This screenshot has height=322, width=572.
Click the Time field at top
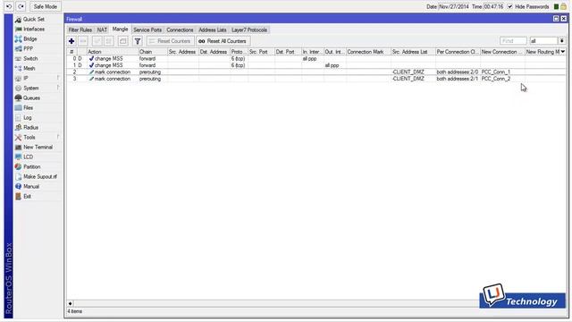(493, 6)
